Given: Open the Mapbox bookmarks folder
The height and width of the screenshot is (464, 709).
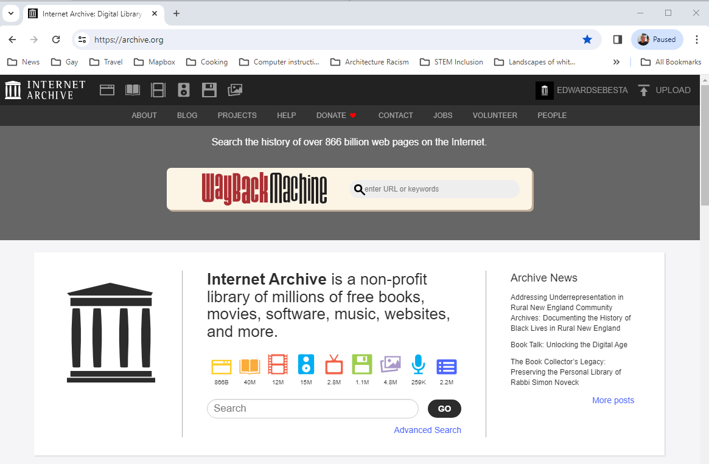Looking at the screenshot, I should click(154, 62).
